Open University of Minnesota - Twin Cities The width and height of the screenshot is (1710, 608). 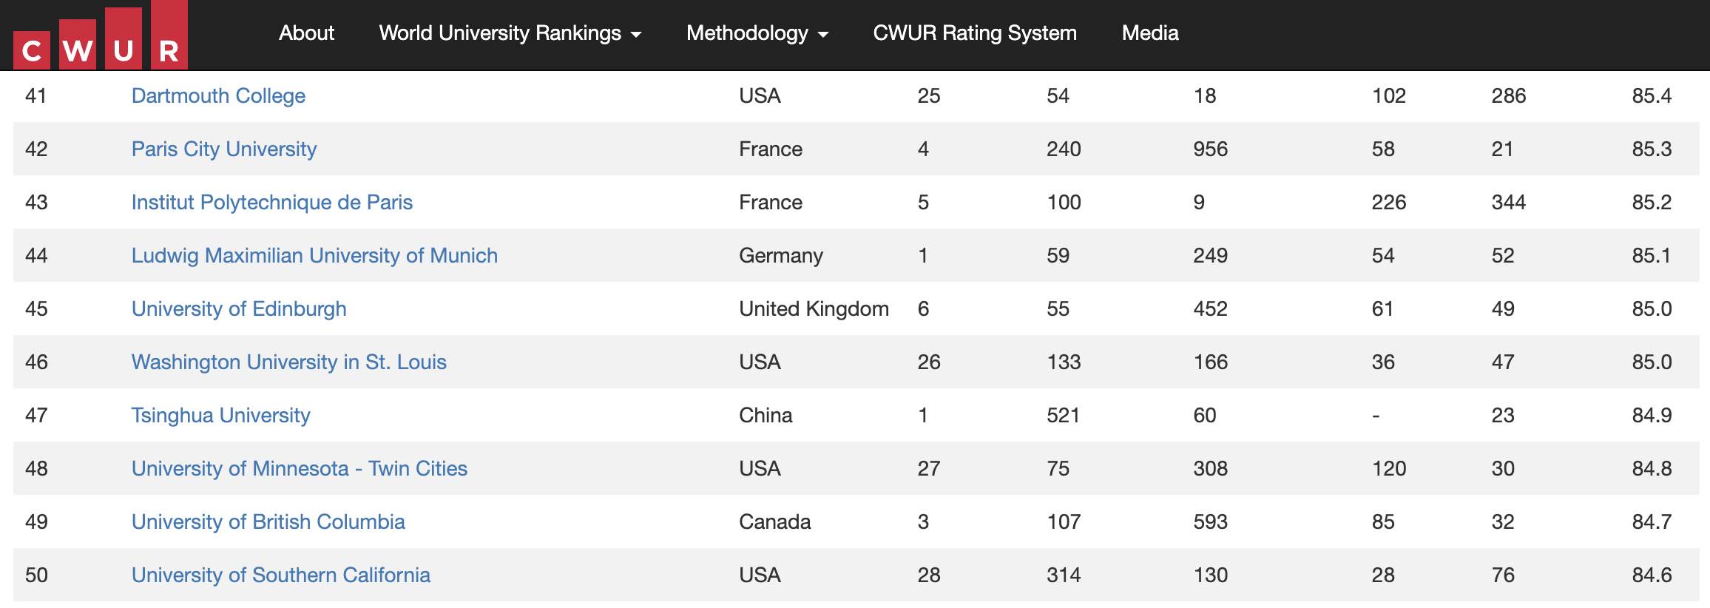300,469
